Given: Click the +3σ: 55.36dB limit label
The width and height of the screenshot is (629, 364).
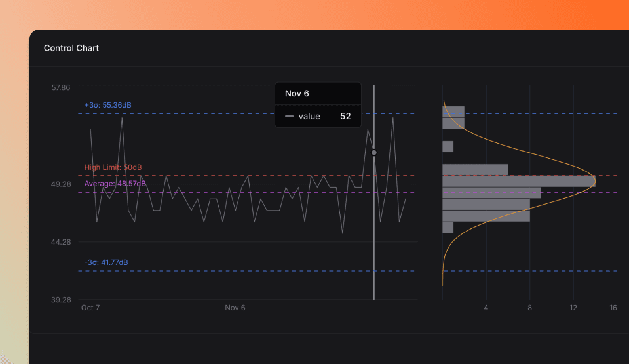Looking at the screenshot, I should click(x=108, y=105).
